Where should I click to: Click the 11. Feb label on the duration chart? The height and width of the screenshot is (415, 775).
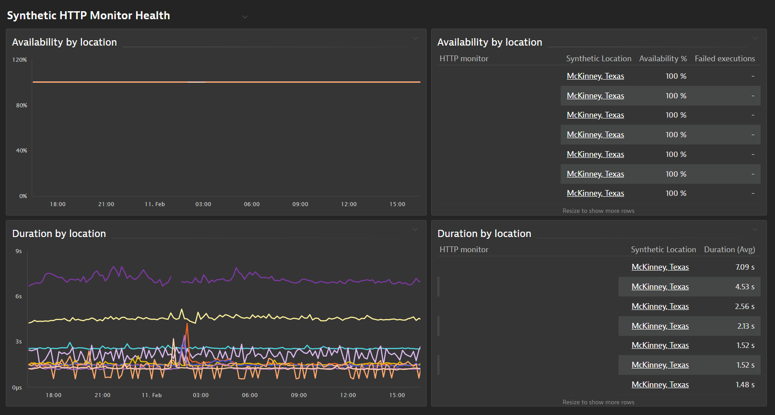click(152, 395)
